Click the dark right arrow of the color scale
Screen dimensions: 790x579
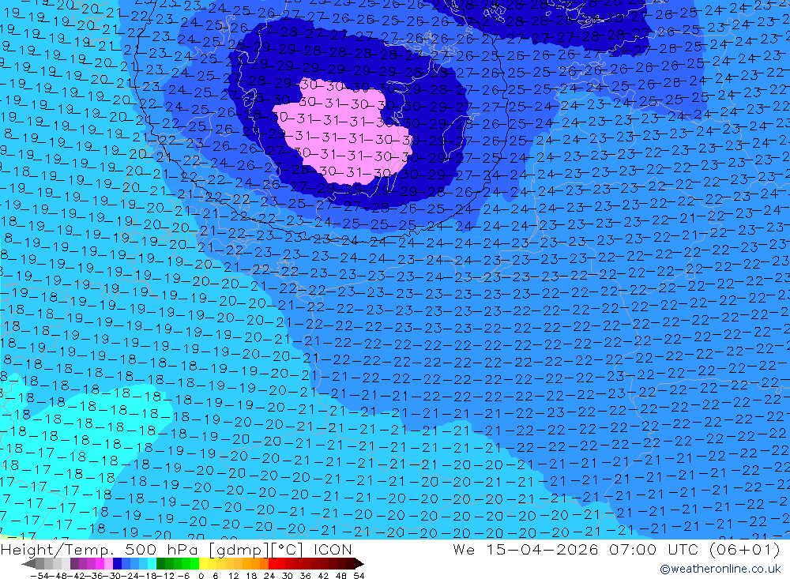359,564
